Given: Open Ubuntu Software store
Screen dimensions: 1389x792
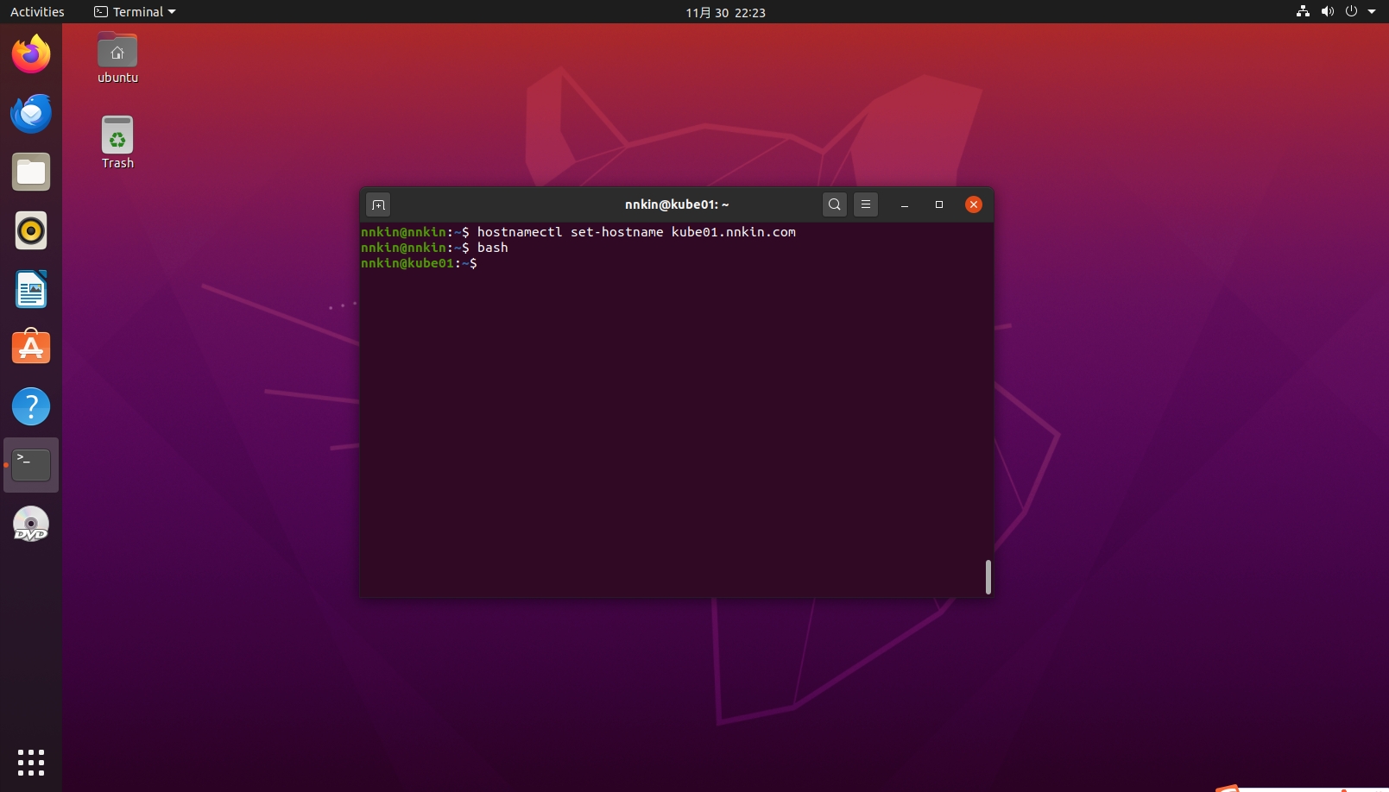Looking at the screenshot, I should [x=31, y=348].
